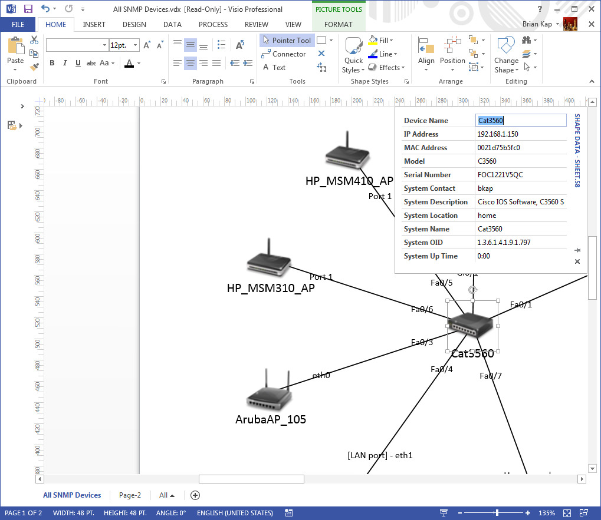Screen dimensions: 601x520
Task: Decrease paragraph indent
Action: click(x=235, y=63)
